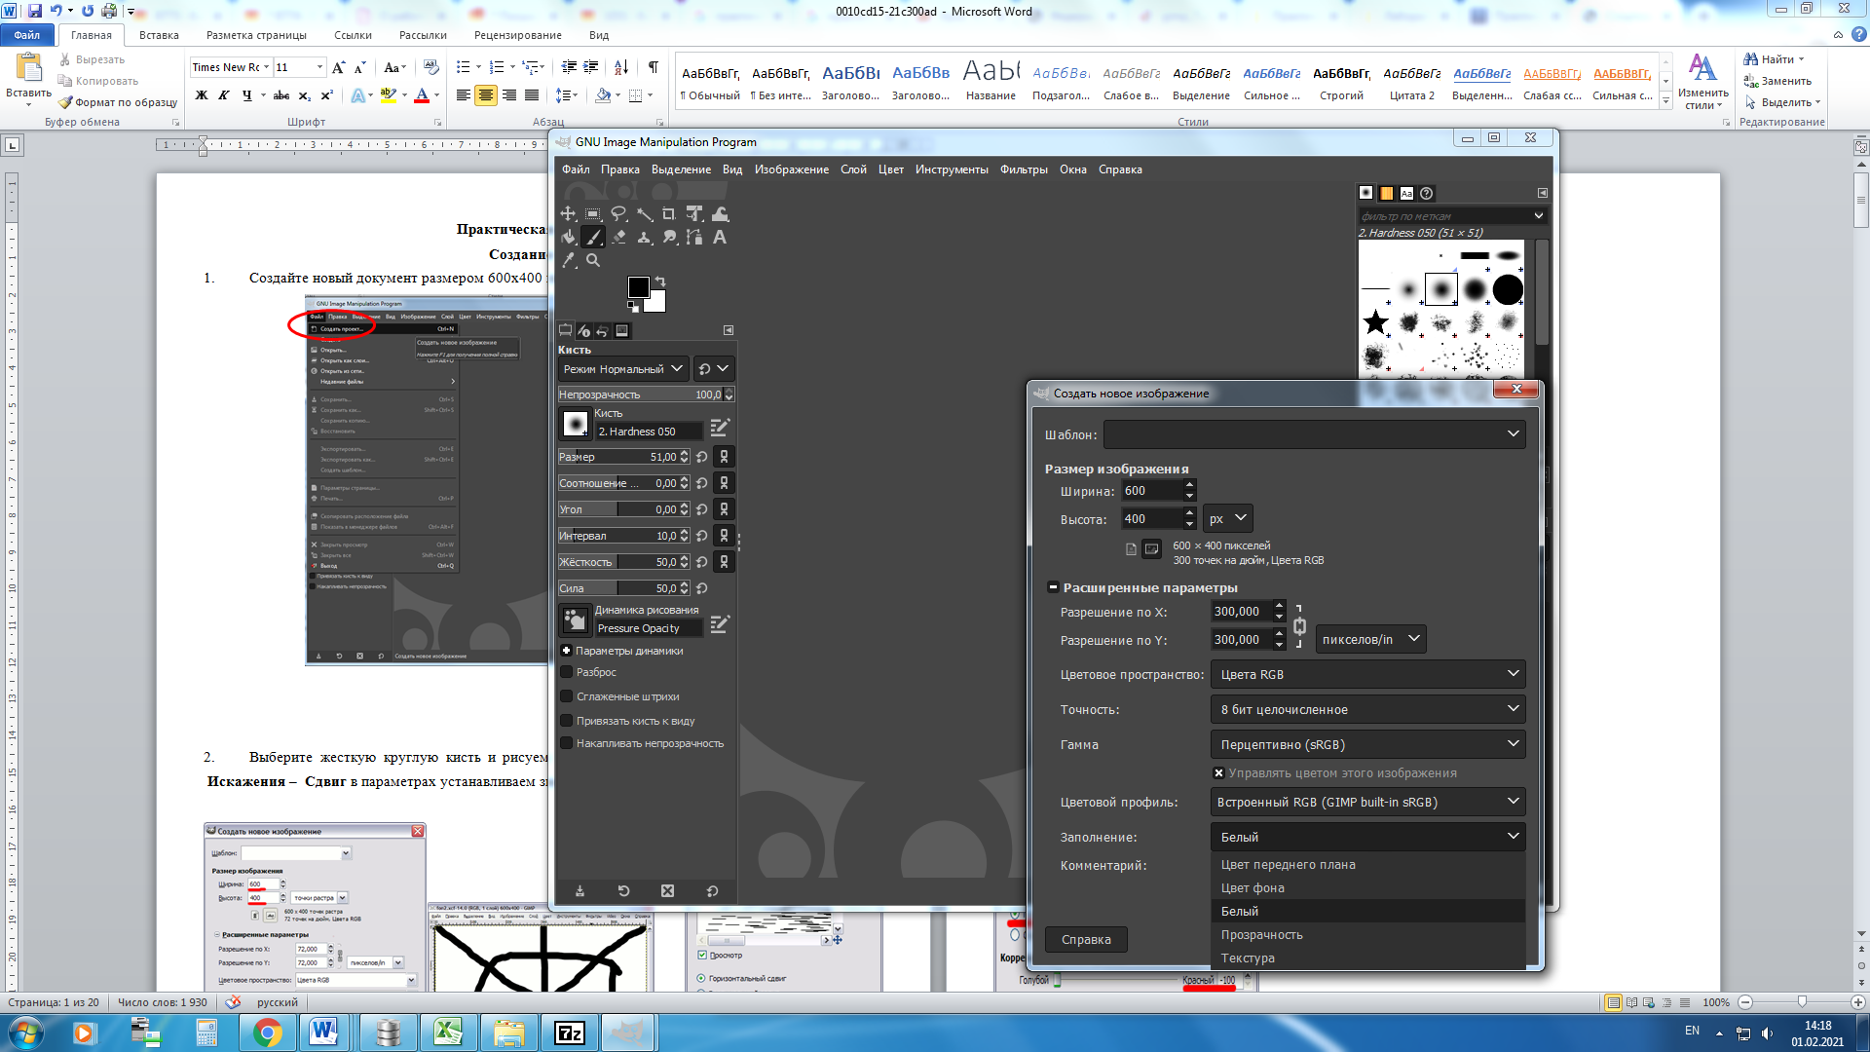
Task: Open GIMP Фильтры menu
Action: [1024, 169]
